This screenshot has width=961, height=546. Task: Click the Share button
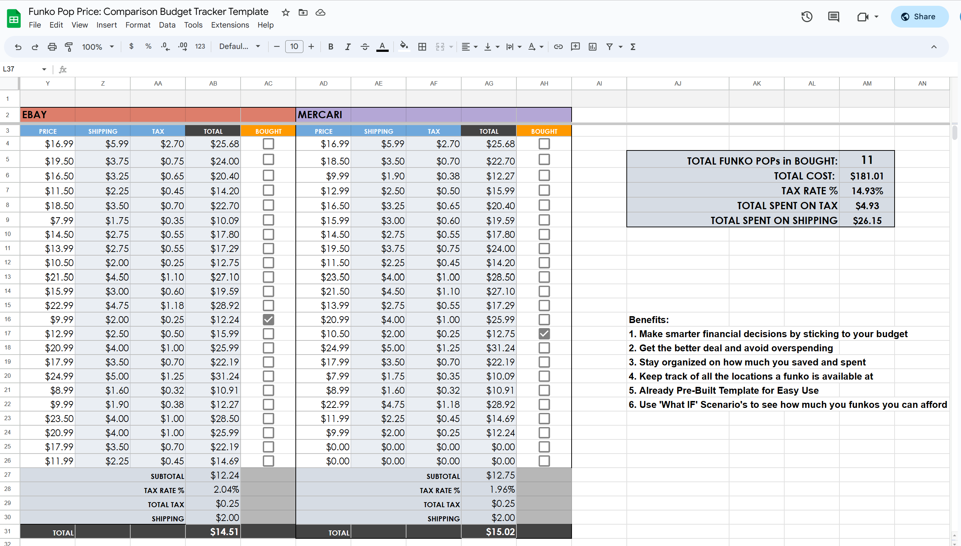tap(919, 17)
